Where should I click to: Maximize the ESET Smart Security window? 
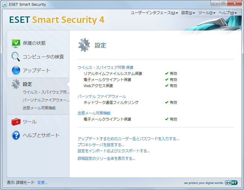click(223, 3)
